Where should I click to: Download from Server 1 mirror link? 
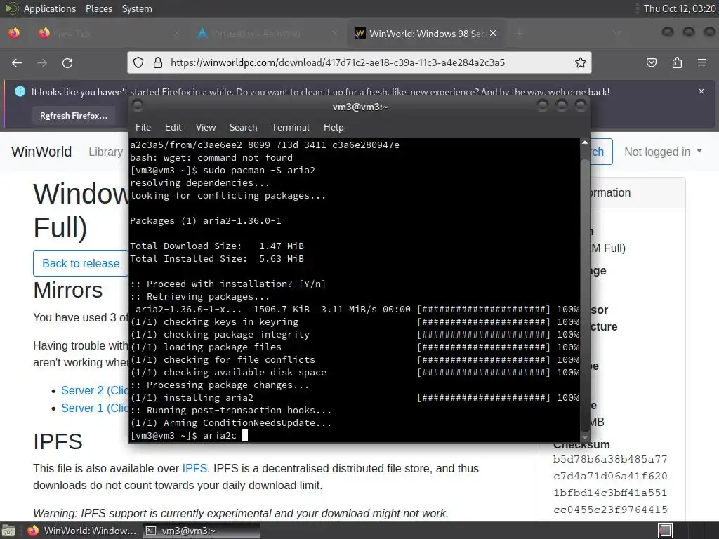click(95, 408)
